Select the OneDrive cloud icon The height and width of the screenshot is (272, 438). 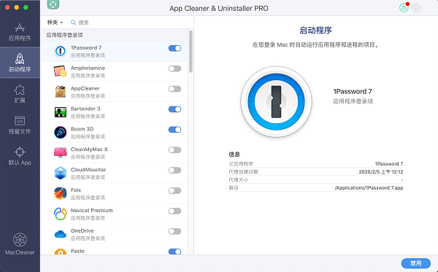[60, 234]
